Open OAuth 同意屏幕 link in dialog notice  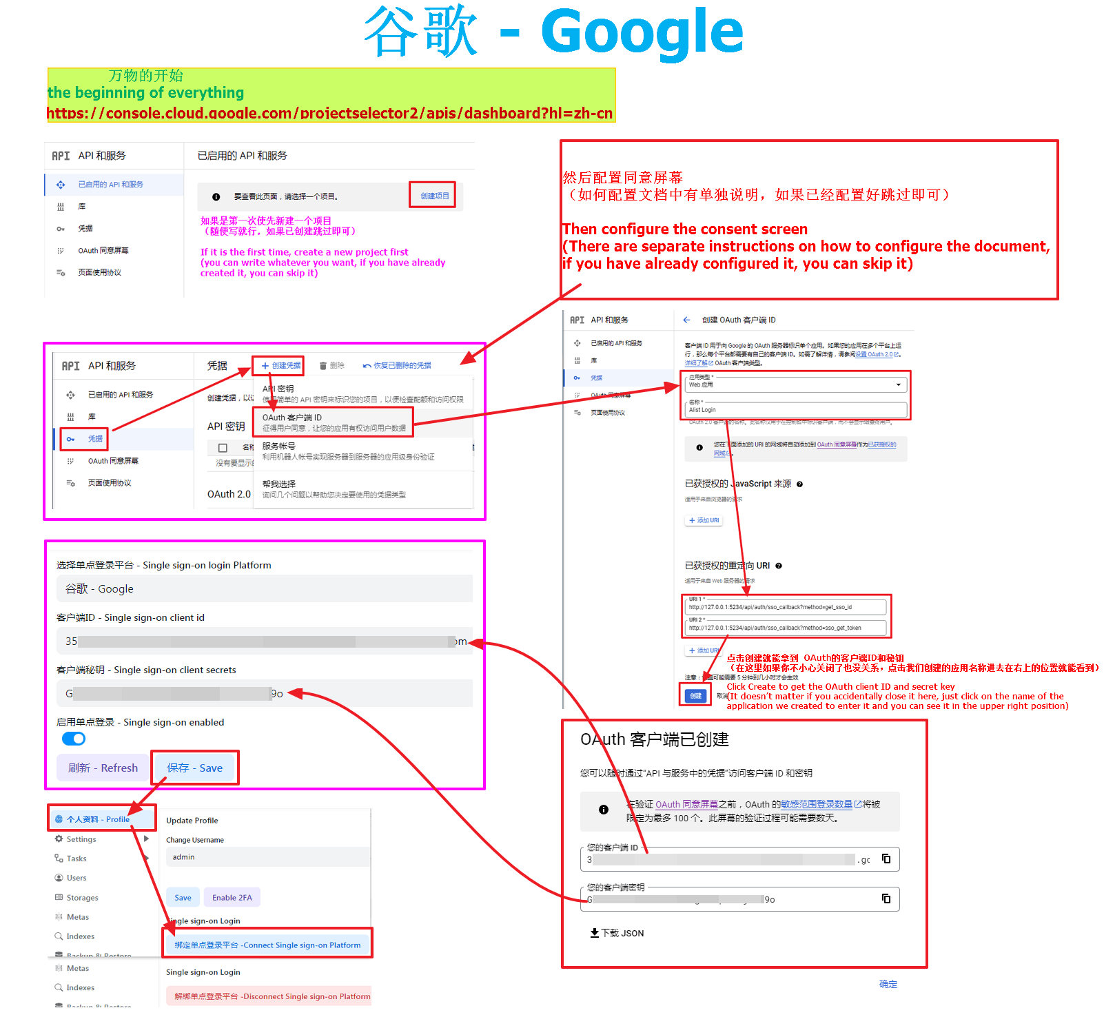tap(686, 804)
